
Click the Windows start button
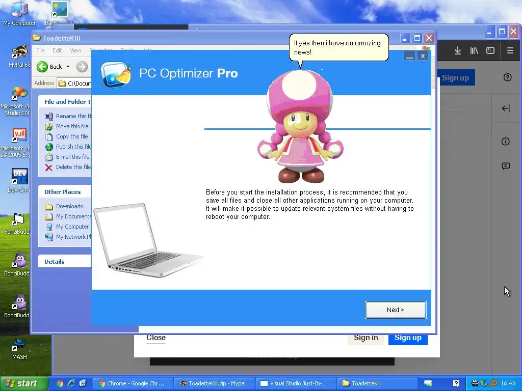(x=24, y=383)
